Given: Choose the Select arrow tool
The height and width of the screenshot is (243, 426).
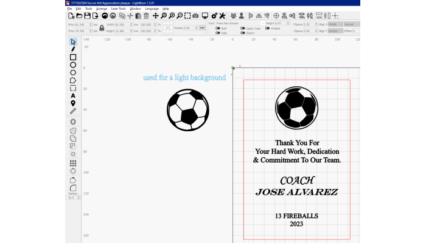Looking at the screenshot, I should tap(73, 42).
